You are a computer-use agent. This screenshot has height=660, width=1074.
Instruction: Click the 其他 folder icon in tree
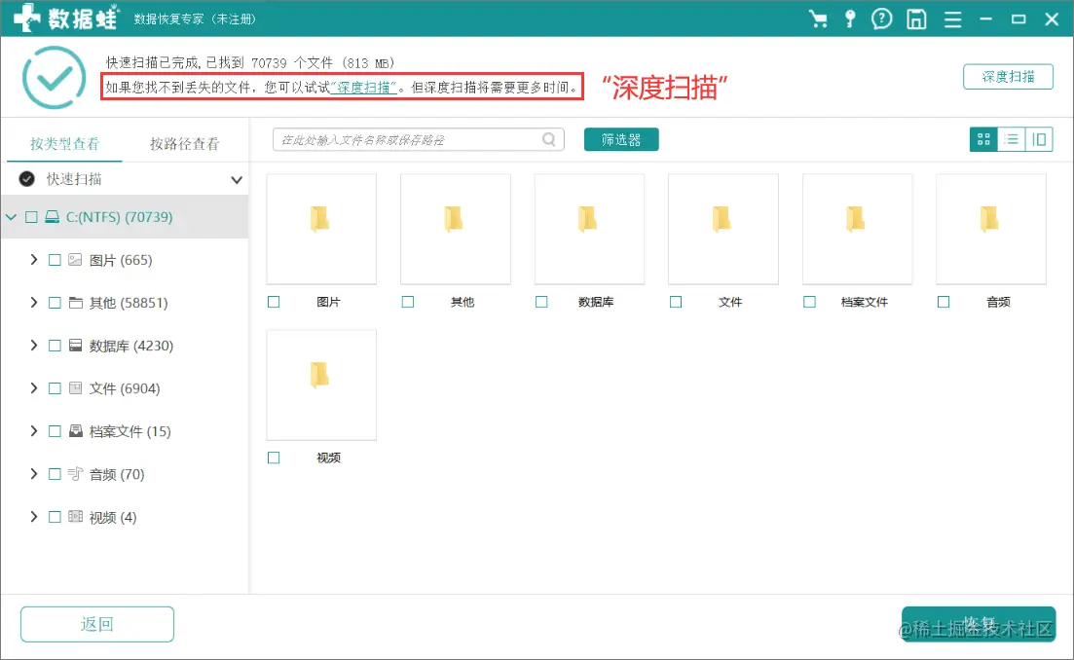(75, 303)
